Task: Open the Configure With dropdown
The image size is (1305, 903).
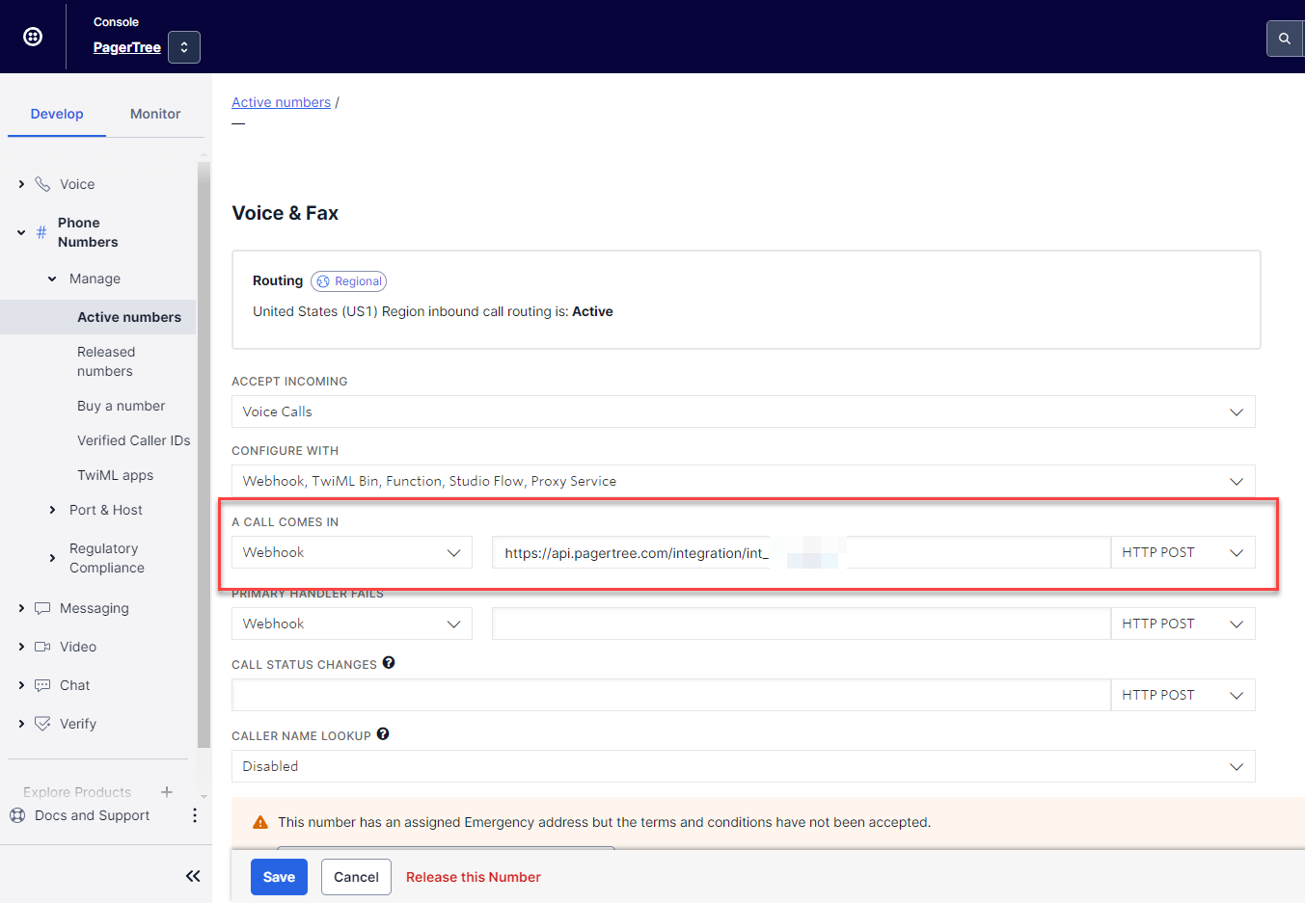Action: point(743,481)
